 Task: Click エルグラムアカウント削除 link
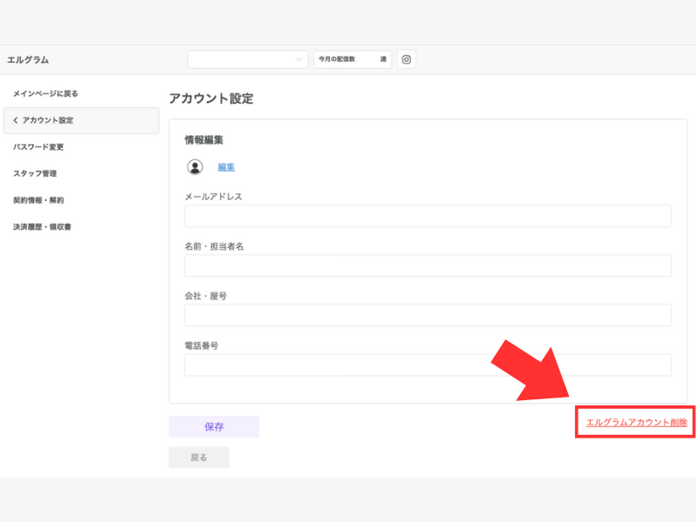click(637, 423)
